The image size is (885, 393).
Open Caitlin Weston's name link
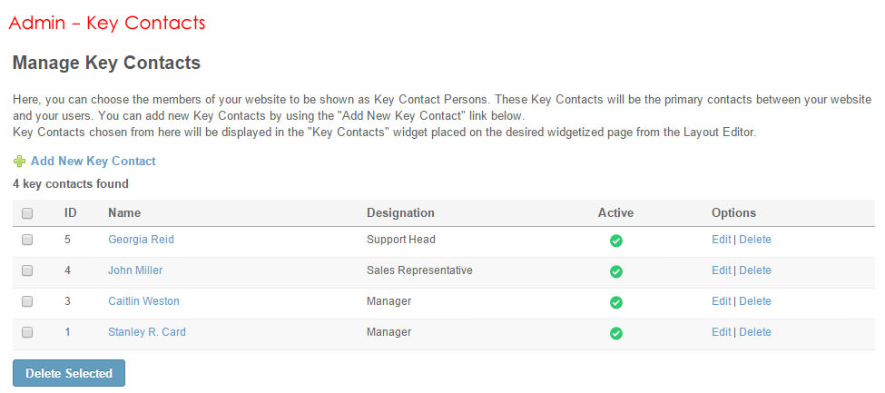pos(143,301)
